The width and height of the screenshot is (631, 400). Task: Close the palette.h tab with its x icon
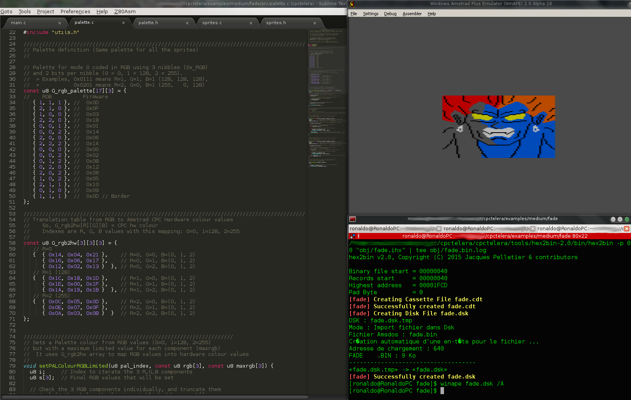tap(187, 23)
